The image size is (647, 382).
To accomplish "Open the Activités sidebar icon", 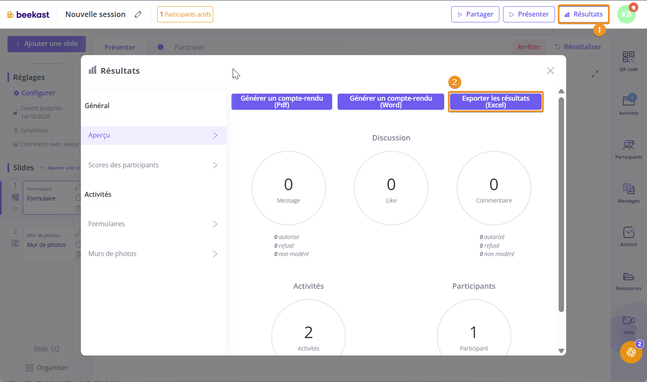I will pyautogui.click(x=628, y=104).
